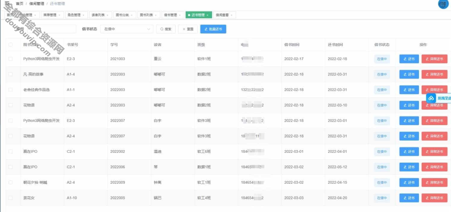
Task: Close the 菜单管理 tab with its x
Action: coord(59,15)
